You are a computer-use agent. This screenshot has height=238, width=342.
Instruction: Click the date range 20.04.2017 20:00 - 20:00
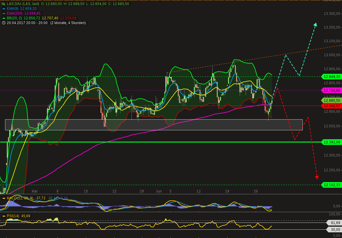pos(27,23)
